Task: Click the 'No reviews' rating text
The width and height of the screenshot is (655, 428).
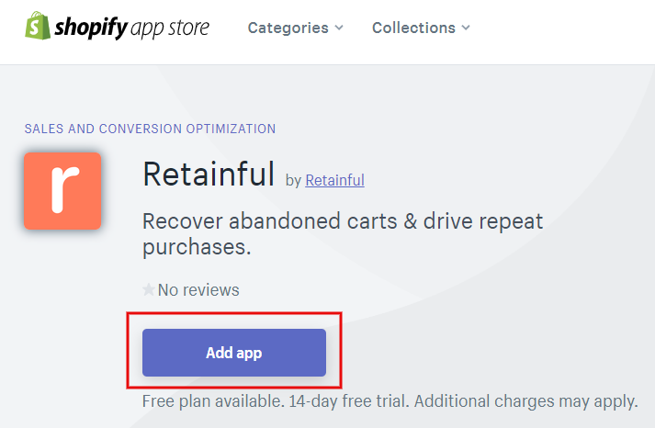Action: (198, 290)
